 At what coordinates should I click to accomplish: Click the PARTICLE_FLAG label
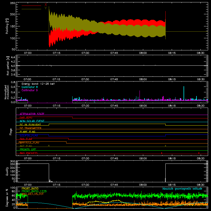tap(30, 142)
